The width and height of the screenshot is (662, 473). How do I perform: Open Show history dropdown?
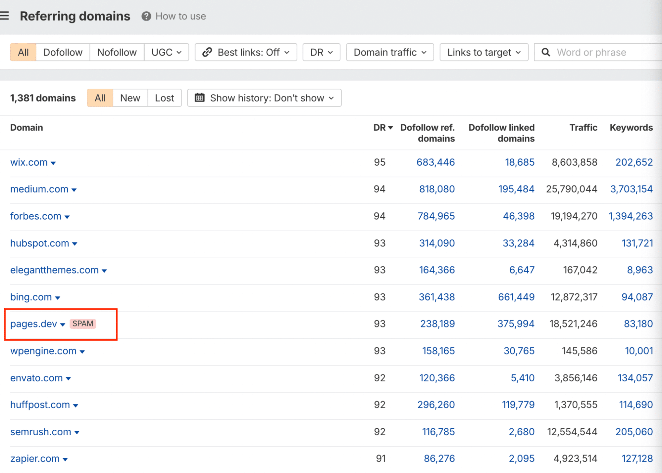click(x=264, y=98)
